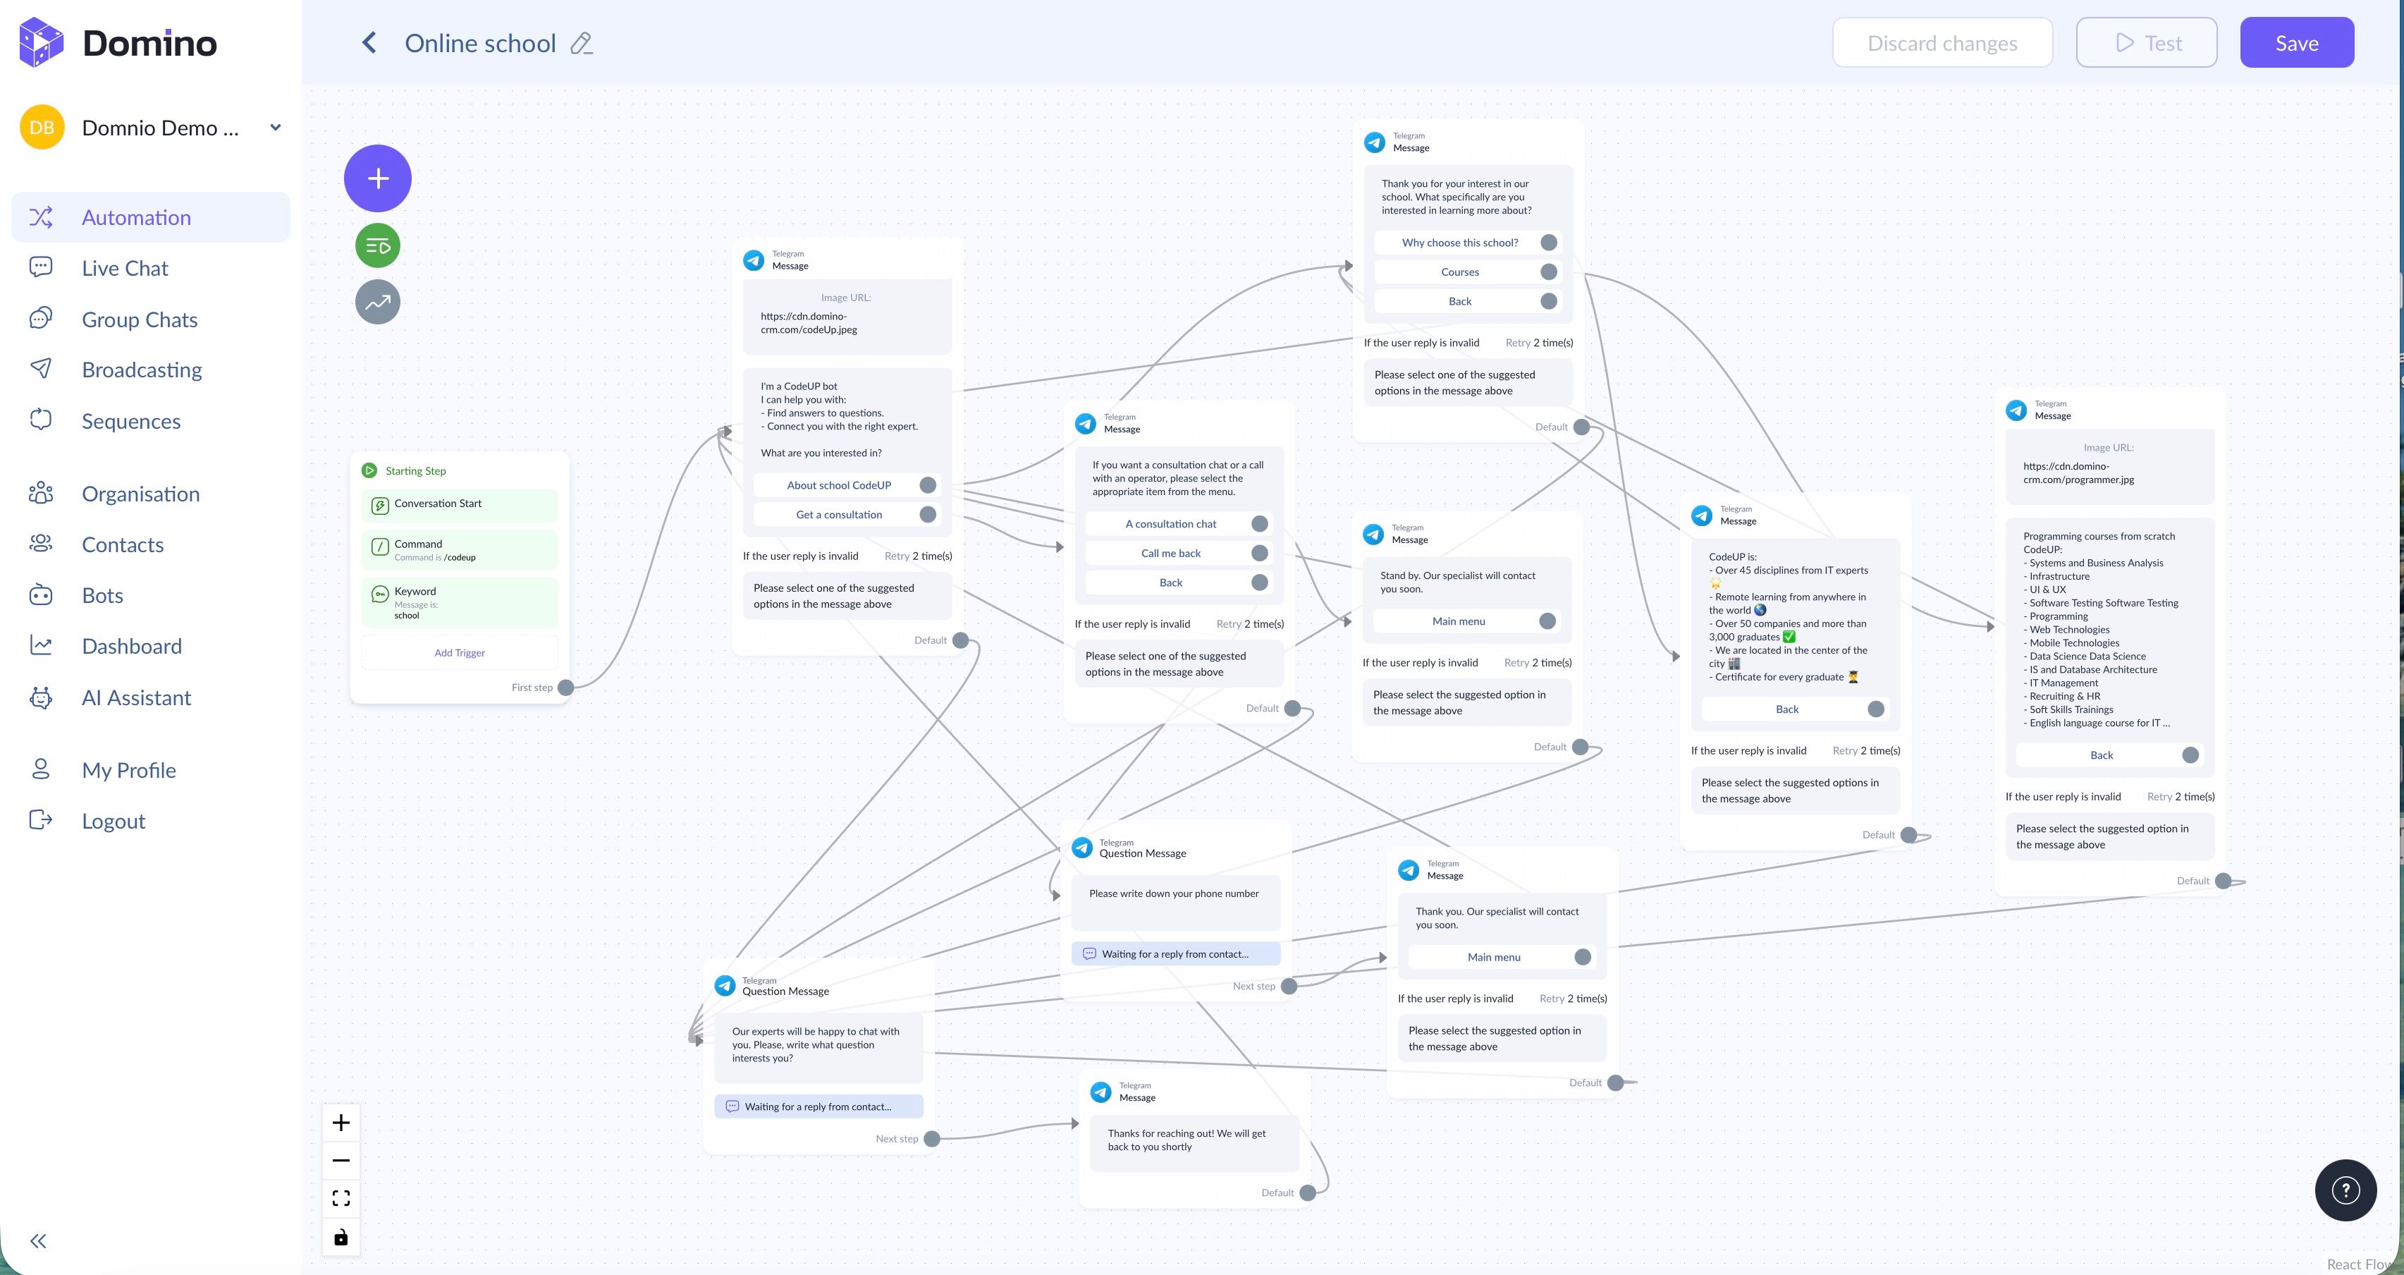Screen dimensions: 2404x1275
Task: Click the pencil icon to rename Online school
Action: (582, 44)
